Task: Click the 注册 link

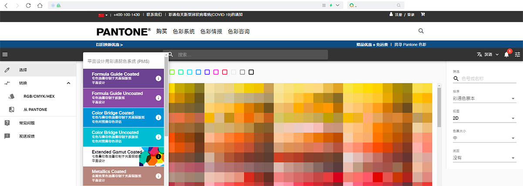Action: [x=398, y=14]
